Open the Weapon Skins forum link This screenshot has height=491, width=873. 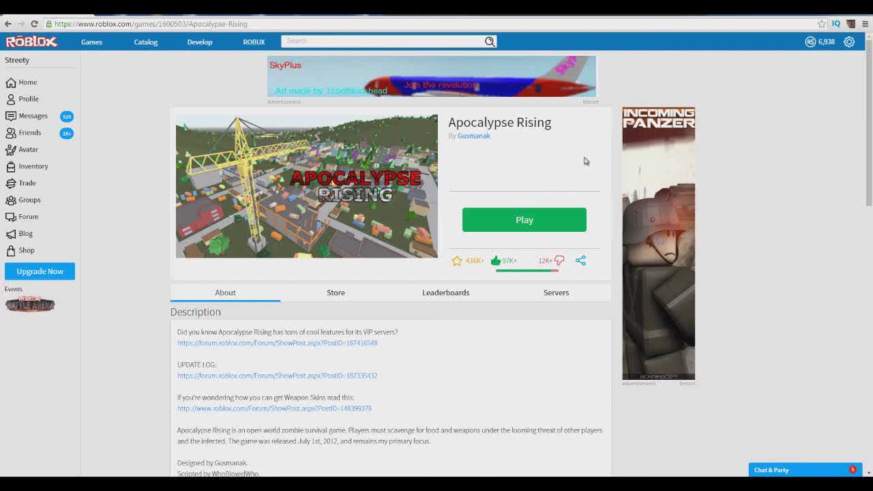274,408
